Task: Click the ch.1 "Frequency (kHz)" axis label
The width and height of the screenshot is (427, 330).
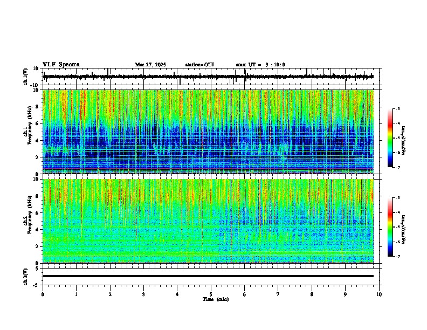Action: pos(30,125)
